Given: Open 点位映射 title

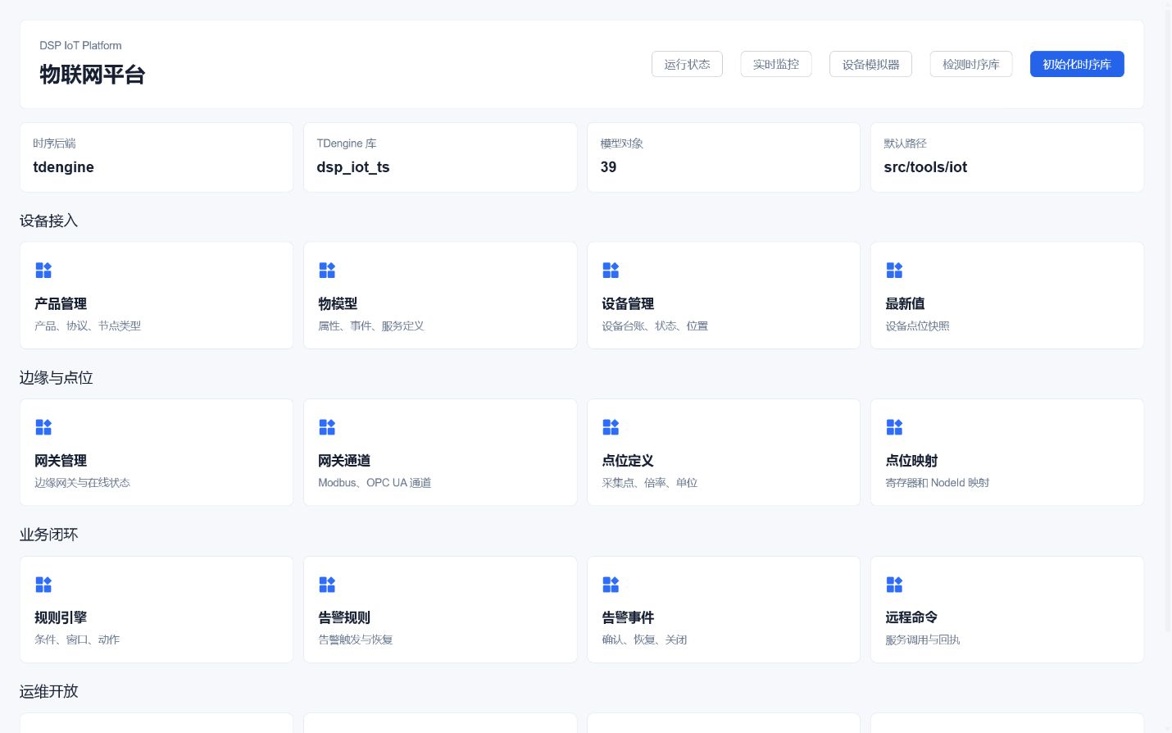Looking at the screenshot, I should [911, 461].
